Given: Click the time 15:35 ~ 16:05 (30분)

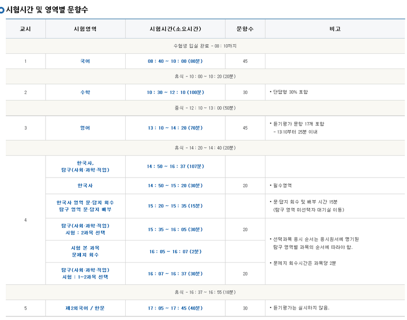Looking at the screenshot, I should coord(175,230).
